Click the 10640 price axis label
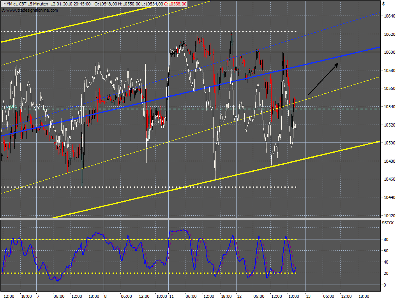The width and height of the screenshot is (399, 299). pos(389,16)
